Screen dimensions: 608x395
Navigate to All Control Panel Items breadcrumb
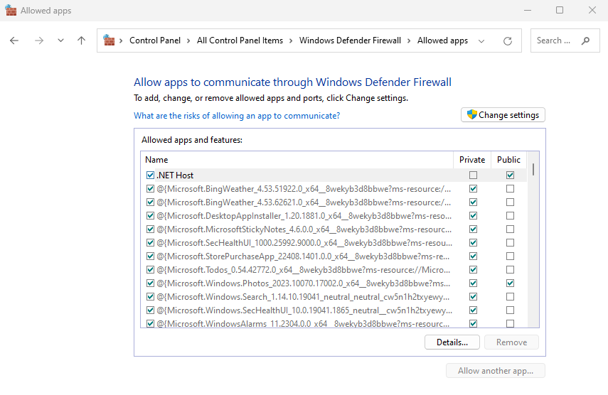(x=240, y=40)
